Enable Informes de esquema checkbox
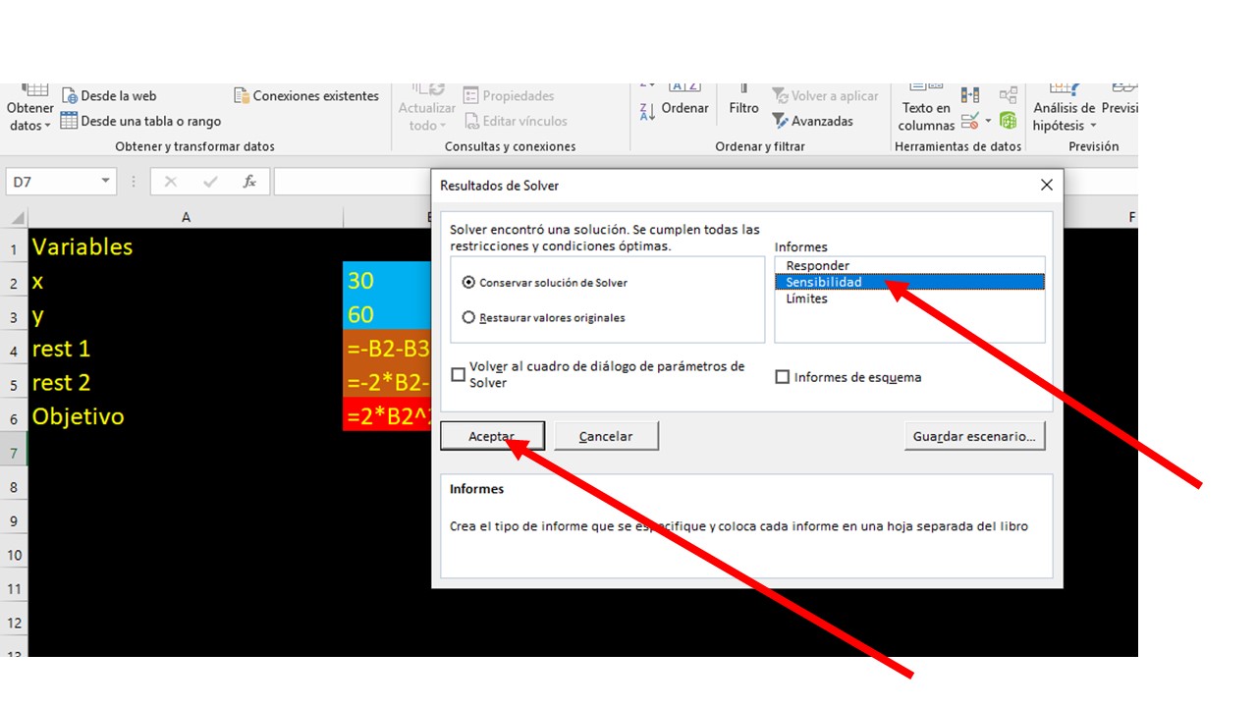 tap(783, 377)
